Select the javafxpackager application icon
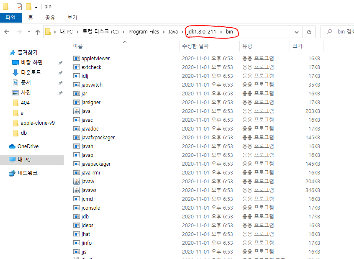Screen dimensions: 354x259 77,138
